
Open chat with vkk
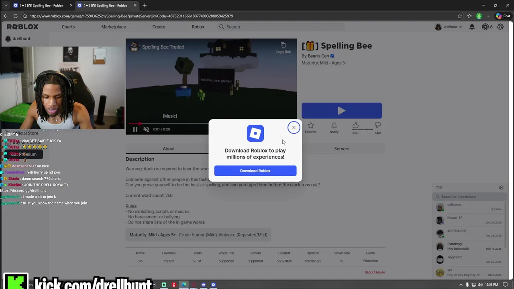pyautogui.click(x=469, y=273)
